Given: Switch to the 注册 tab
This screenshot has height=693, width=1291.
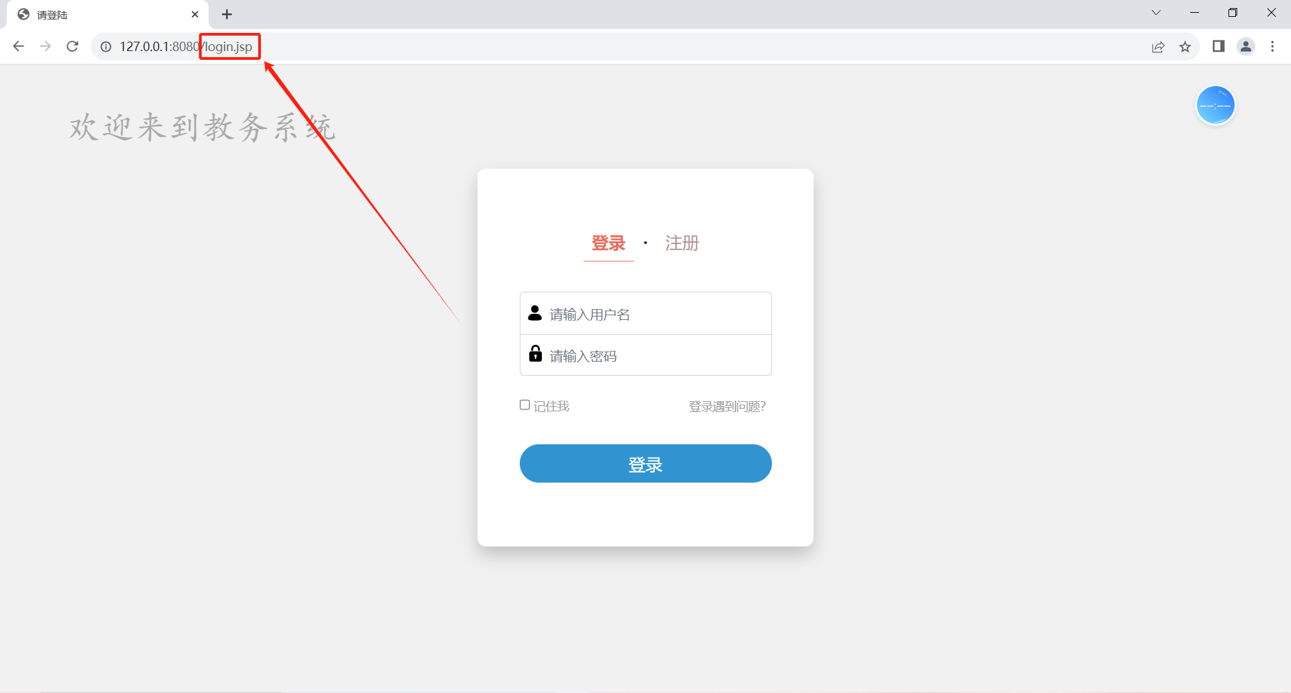Looking at the screenshot, I should pos(682,243).
